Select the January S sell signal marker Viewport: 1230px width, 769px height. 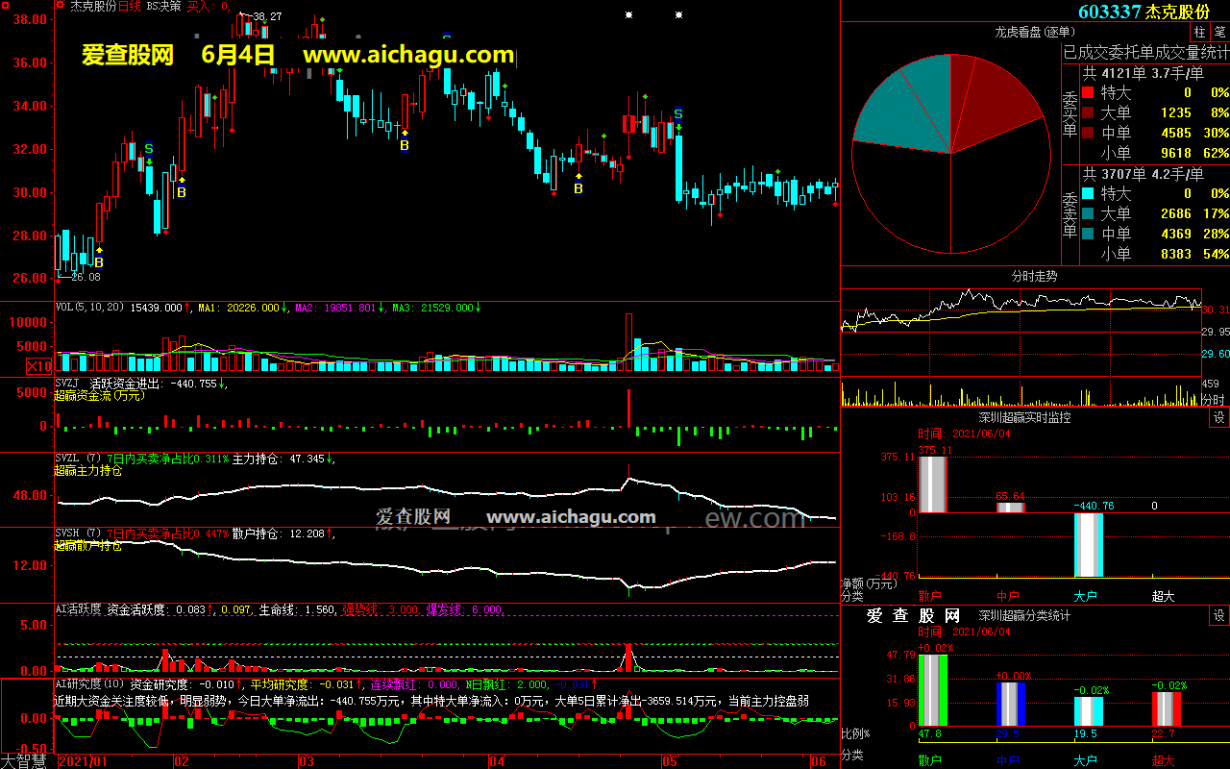(148, 149)
